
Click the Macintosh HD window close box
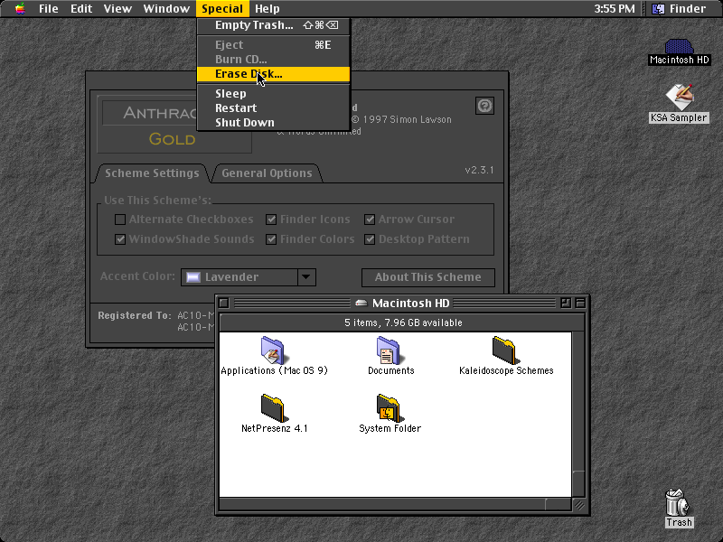pos(223,303)
